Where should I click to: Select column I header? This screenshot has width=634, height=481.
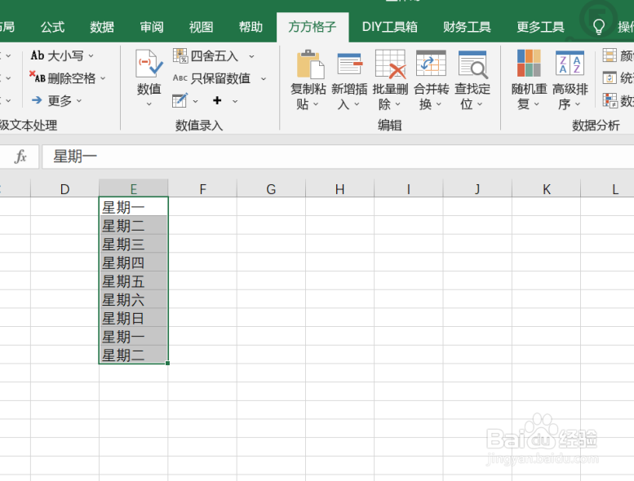point(408,188)
